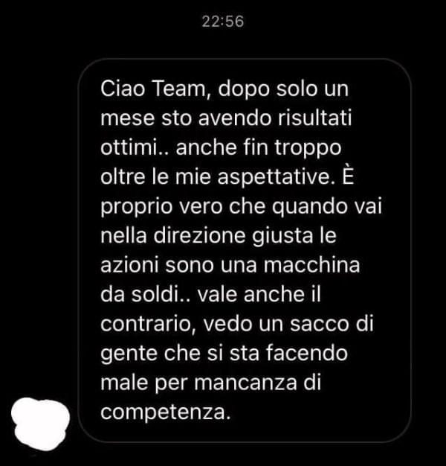This screenshot has height=466, width=446.
Task: Click the phrase 'vale anche il'
Action: 259,295
